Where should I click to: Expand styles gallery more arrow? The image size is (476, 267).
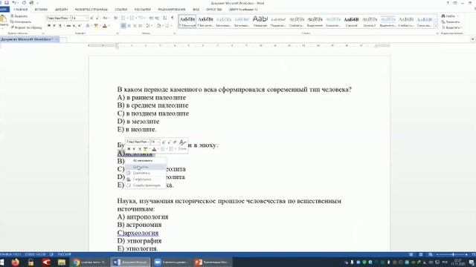(437, 27)
